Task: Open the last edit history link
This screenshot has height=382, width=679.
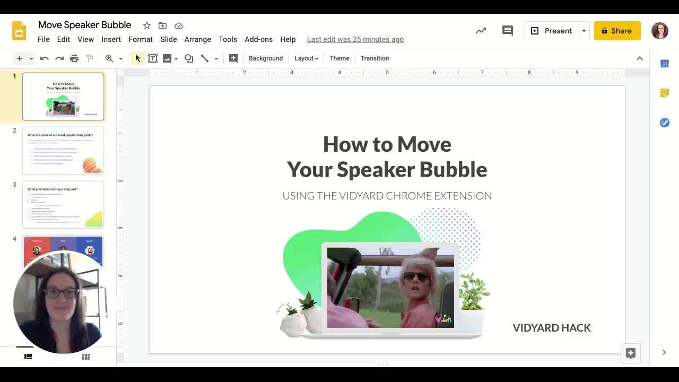Action: pyautogui.click(x=355, y=39)
